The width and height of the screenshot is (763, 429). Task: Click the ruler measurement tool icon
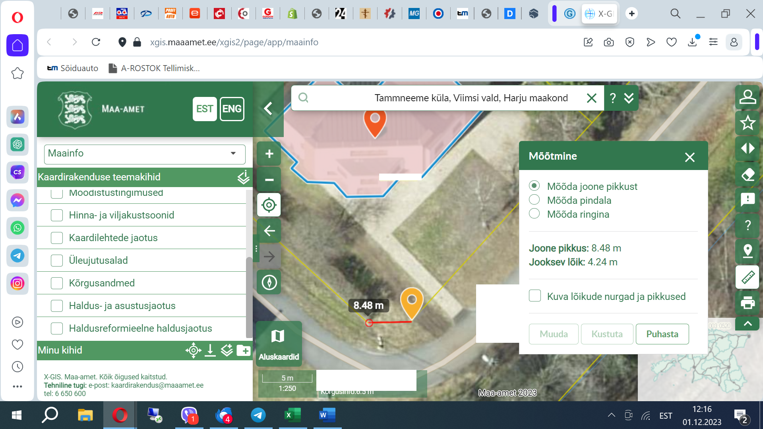point(748,277)
